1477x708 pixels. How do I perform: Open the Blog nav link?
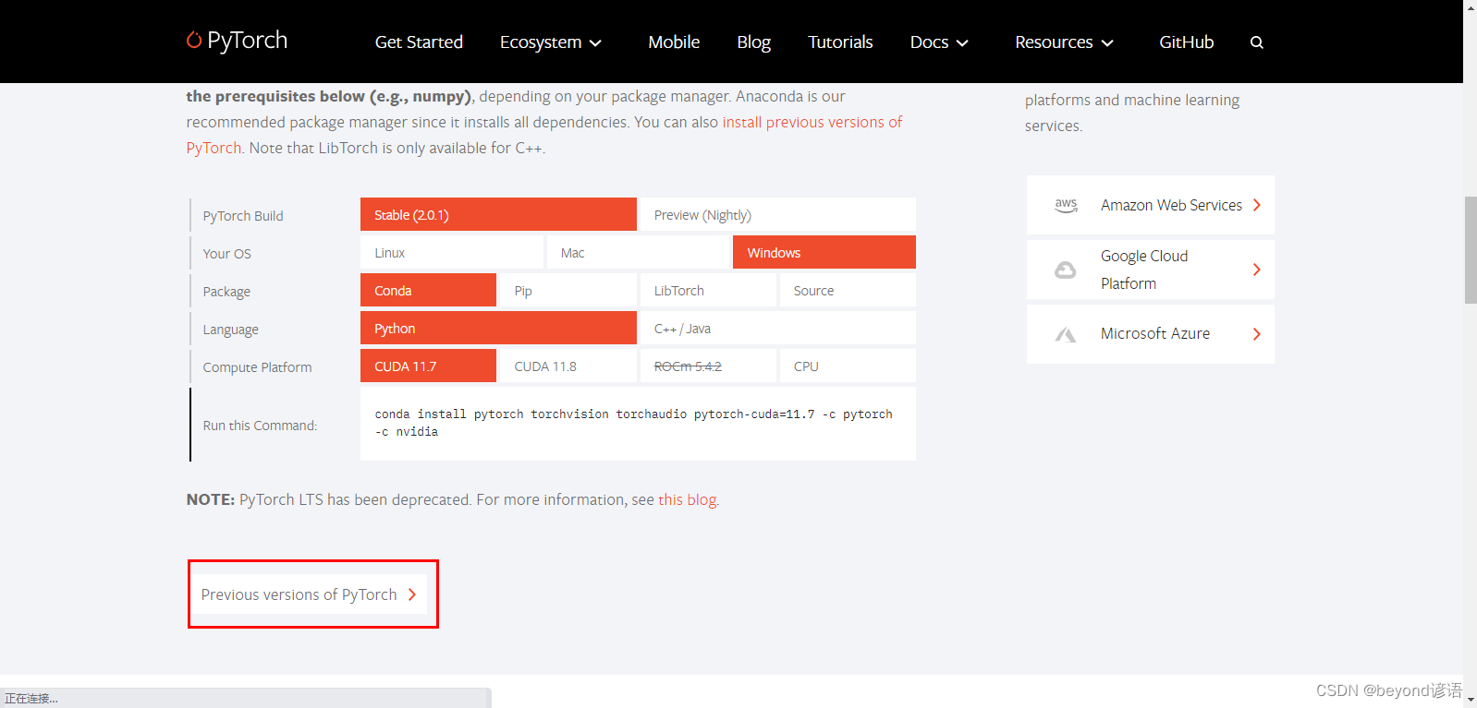tap(754, 42)
